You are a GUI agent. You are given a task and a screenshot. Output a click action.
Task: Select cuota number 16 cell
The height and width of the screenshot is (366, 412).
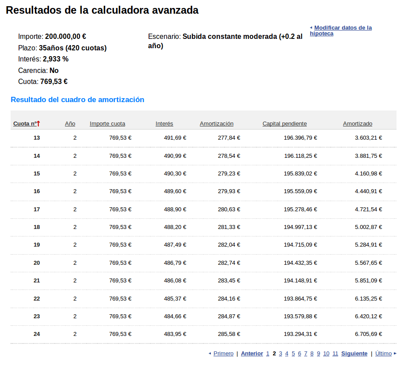(x=37, y=191)
